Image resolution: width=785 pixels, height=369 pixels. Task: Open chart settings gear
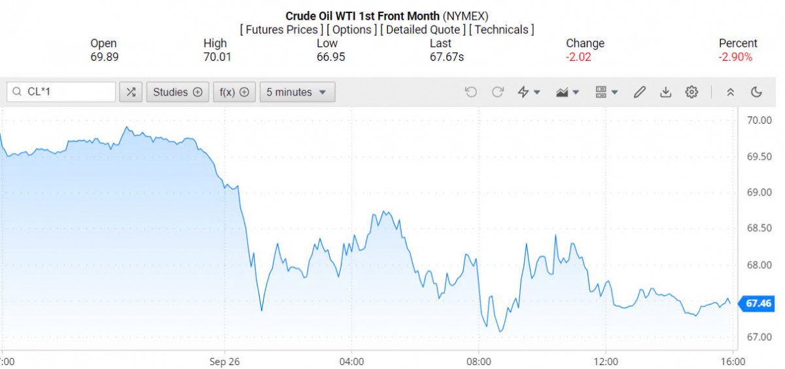click(x=691, y=92)
